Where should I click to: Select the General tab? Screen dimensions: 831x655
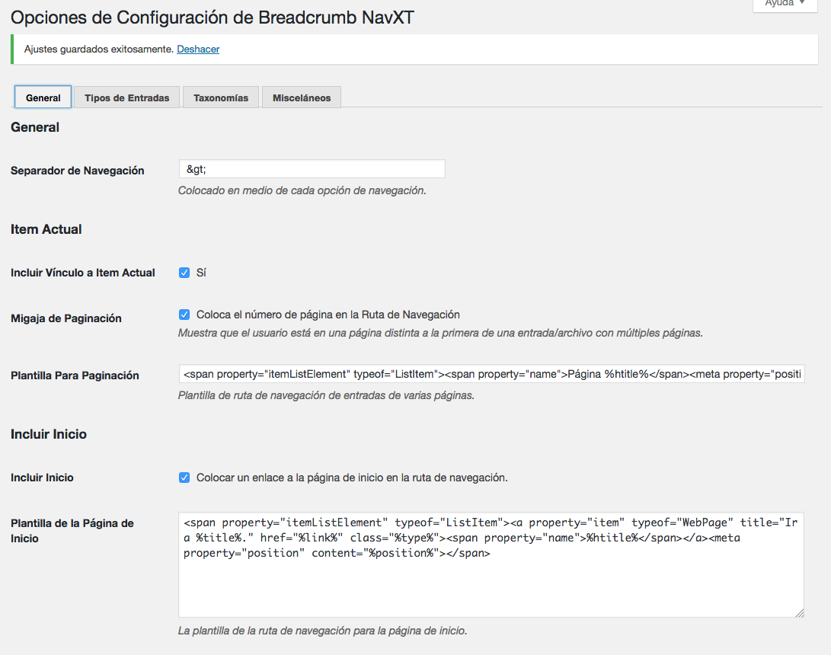tap(43, 97)
